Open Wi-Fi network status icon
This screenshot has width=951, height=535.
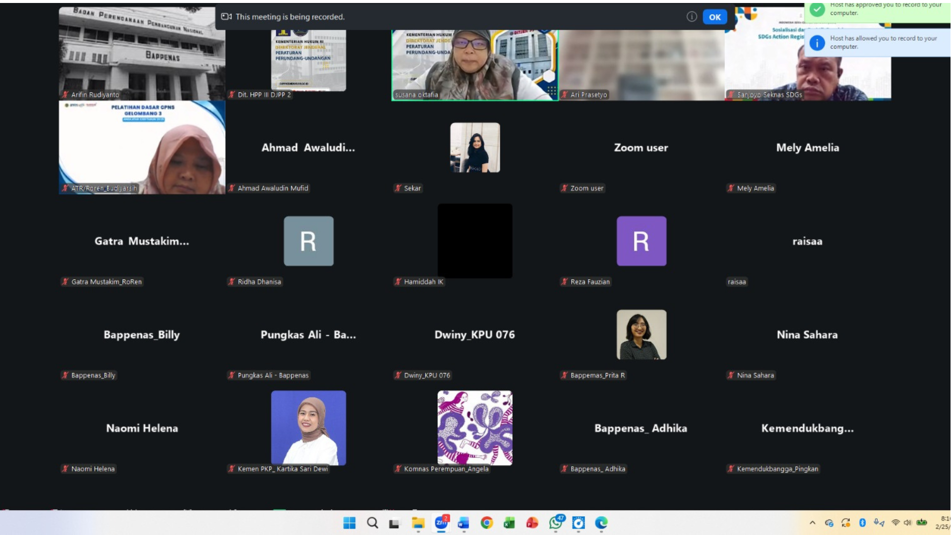(x=895, y=523)
